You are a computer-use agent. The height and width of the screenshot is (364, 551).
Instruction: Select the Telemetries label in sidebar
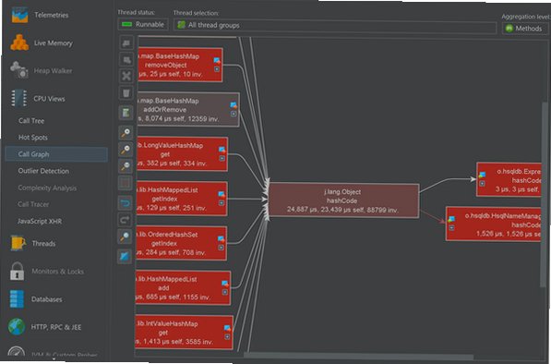[52, 15]
